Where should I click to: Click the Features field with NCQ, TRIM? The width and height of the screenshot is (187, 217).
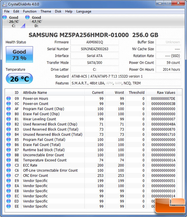click(x=126, y=83)
